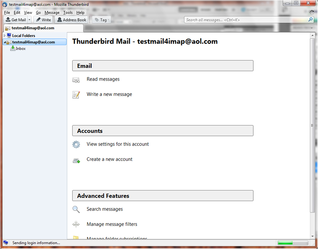Click the Read messages link

(103, 79)
